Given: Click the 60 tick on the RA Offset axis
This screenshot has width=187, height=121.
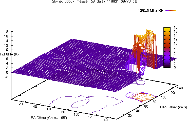Looking at the screenshot, I should point(49,109).
